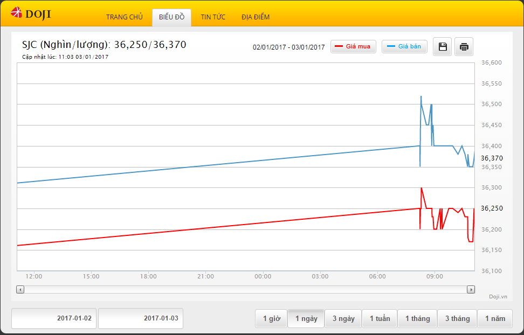Toggle the Giá mua series visibility
Screen dimensions: 524x335
tap(353, 46)
